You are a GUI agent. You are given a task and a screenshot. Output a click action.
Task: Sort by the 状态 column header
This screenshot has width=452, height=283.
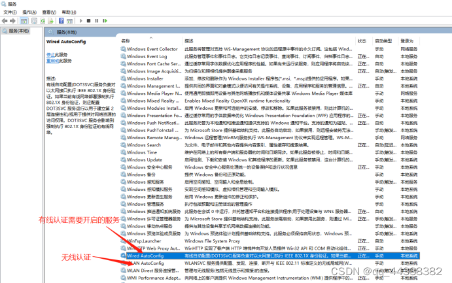click(x=362, y=41)
